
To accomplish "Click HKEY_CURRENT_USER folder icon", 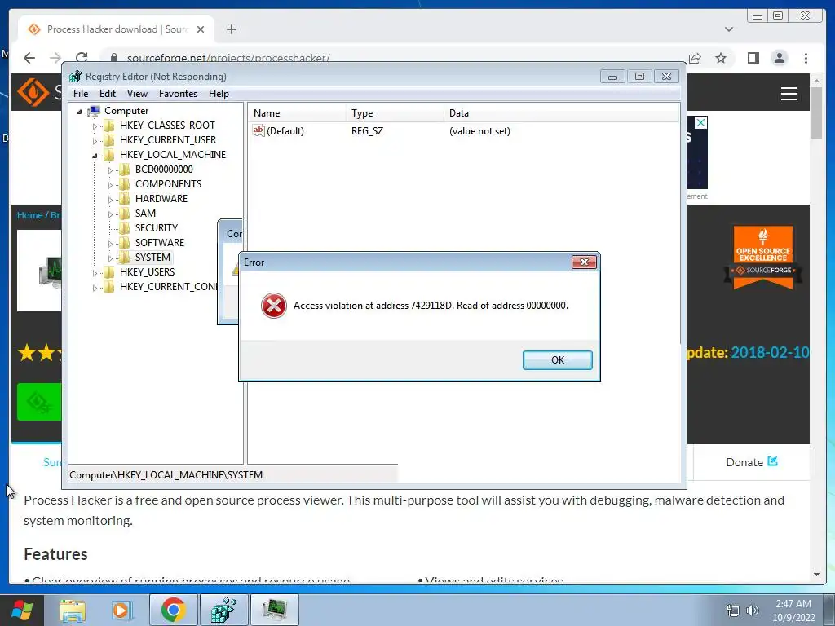I will click(x=108, y=140).
